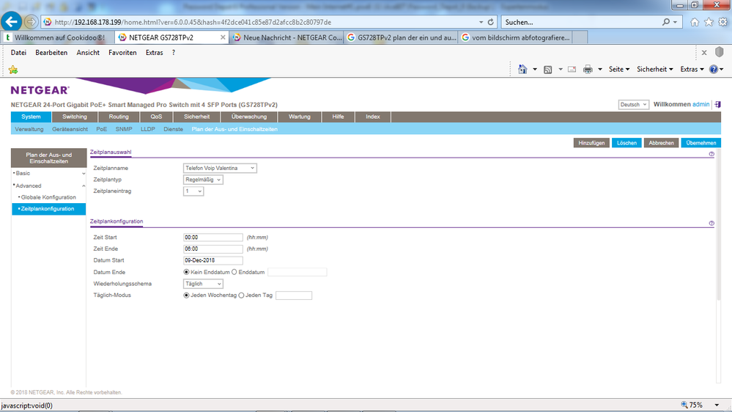The height and width of the screenshot is (412, 732).
Task: Reload the page with refresh icon
Action: point(491,22)
